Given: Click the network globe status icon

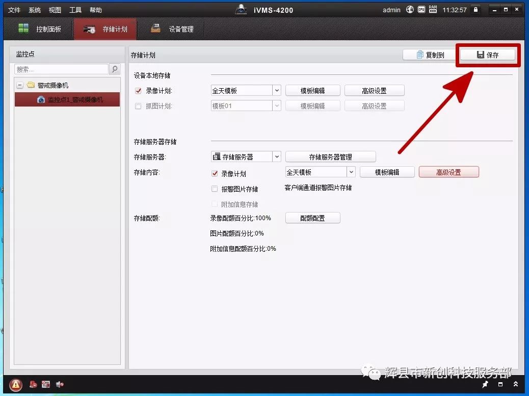Looking at the screenshot, I should [x=410, y=10].
